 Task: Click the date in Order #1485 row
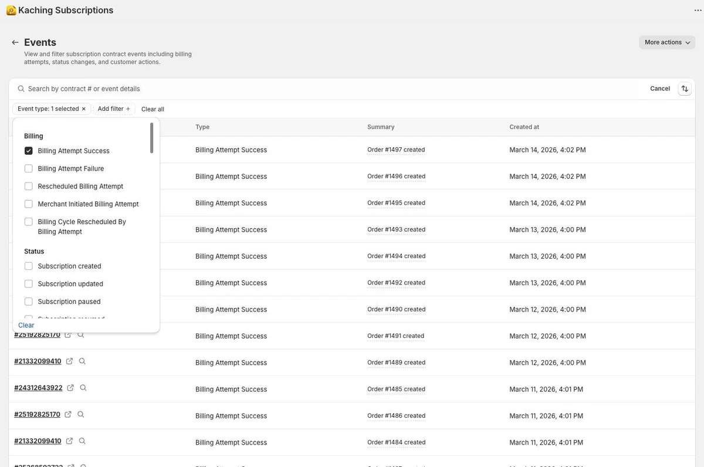(x=546, y=389)
